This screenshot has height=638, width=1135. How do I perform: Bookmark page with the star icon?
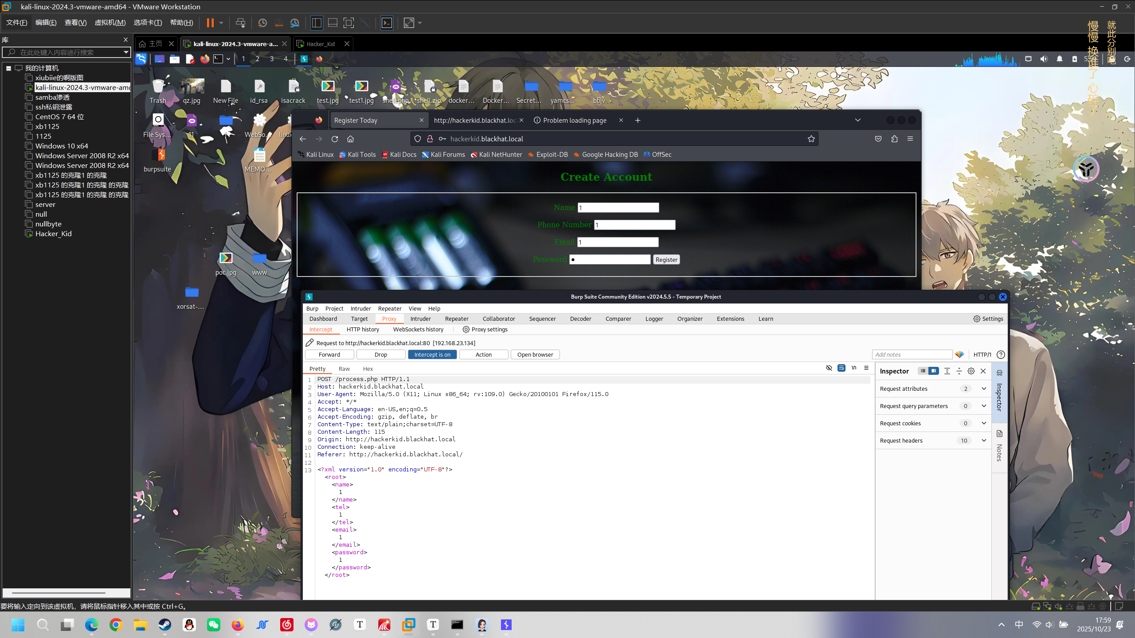pos(811,139)
